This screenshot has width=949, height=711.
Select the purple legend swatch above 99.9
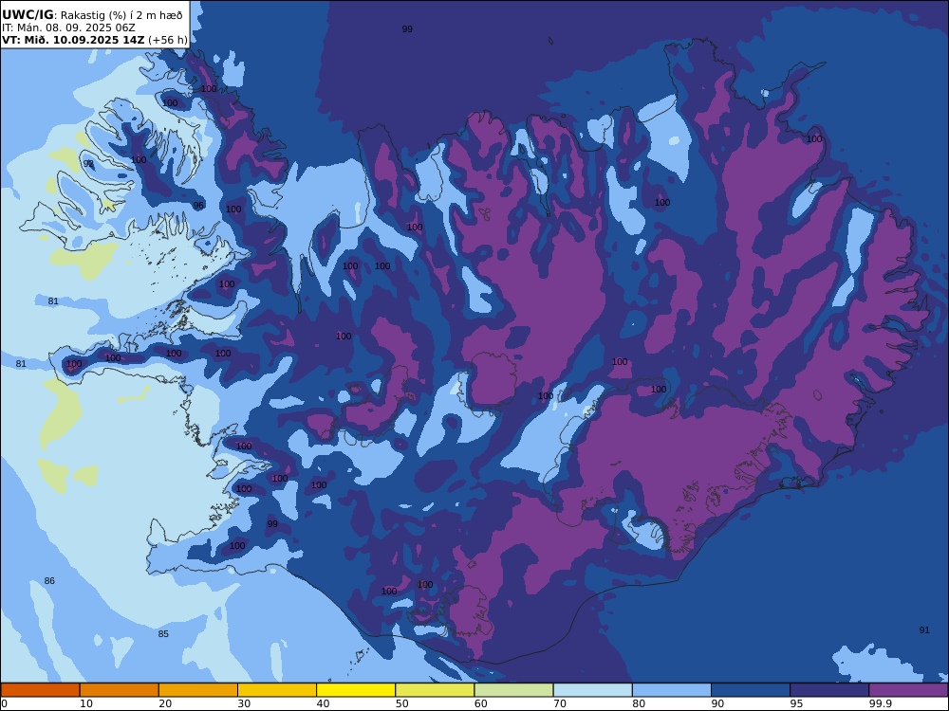point(908,690)
